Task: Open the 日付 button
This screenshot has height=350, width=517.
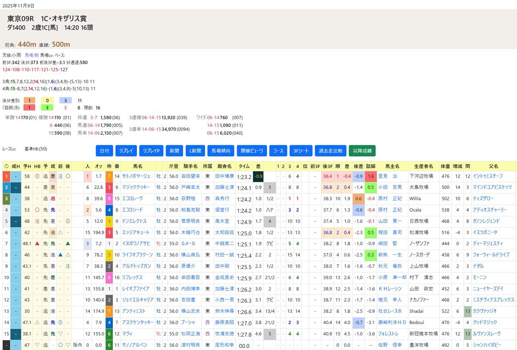Action: pos(104,151)
